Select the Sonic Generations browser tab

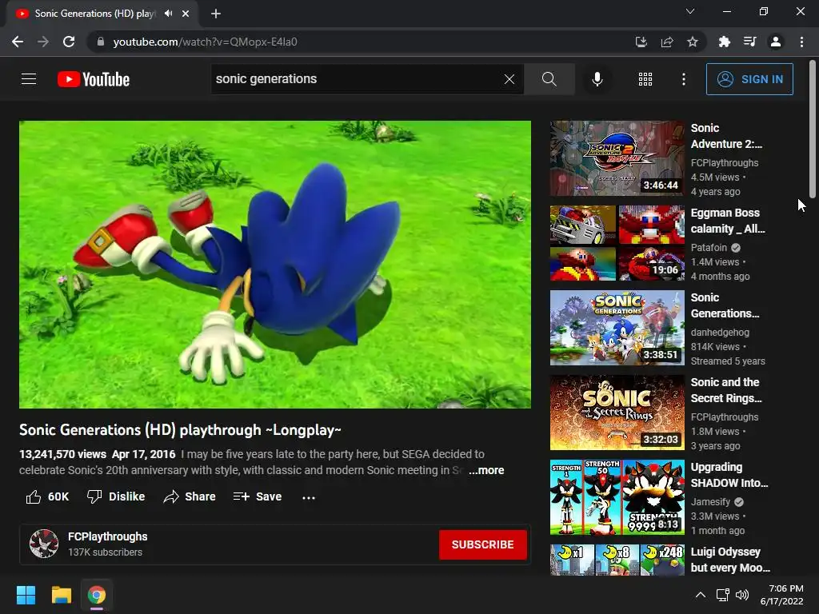(94, 14)
